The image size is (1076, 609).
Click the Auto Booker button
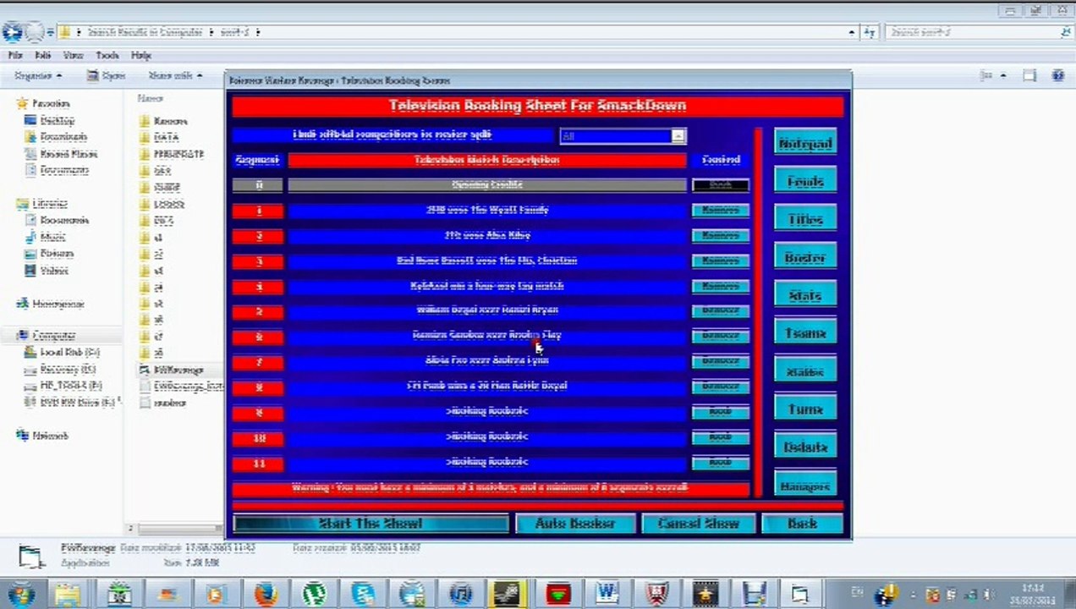575,524
